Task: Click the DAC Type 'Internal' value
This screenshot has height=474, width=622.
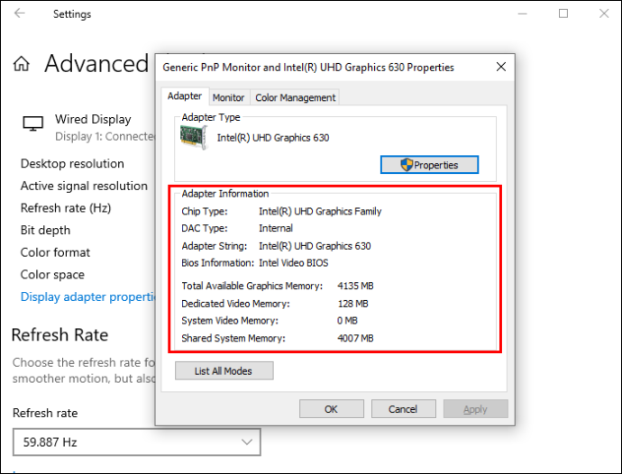Action: click(276, 228)
